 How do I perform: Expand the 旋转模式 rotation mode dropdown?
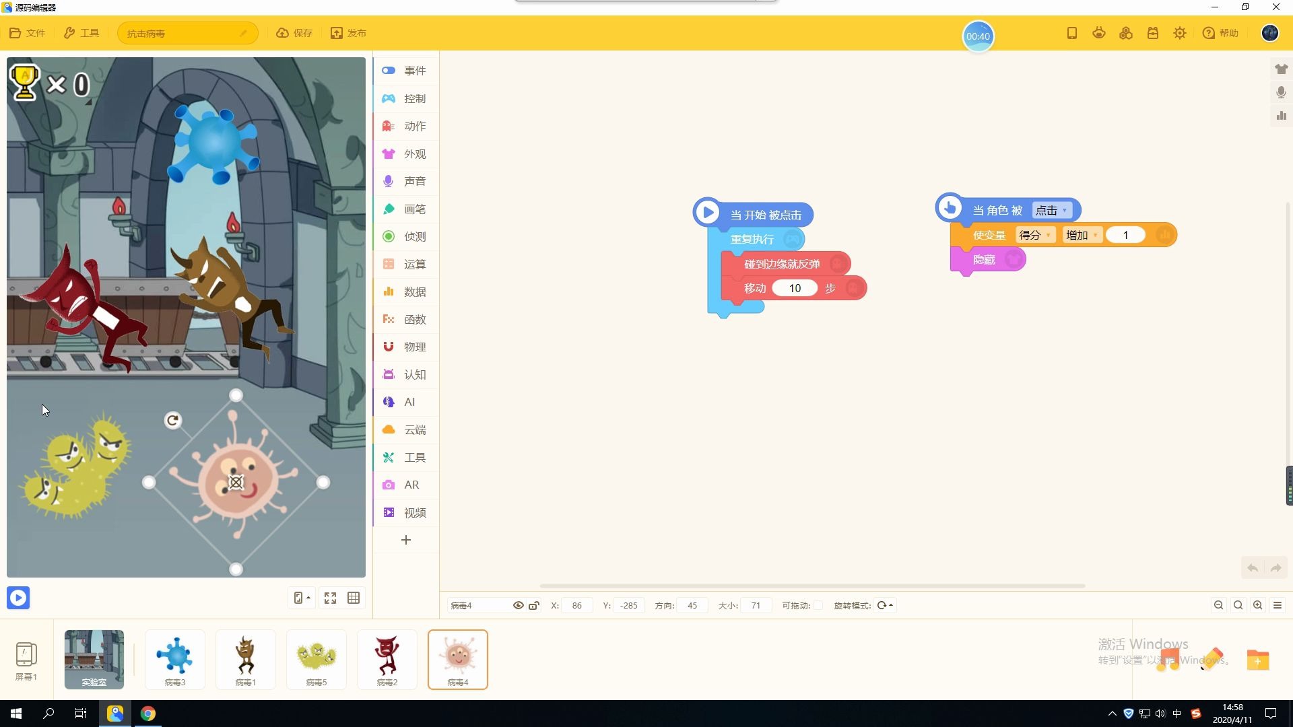point(885,605)
